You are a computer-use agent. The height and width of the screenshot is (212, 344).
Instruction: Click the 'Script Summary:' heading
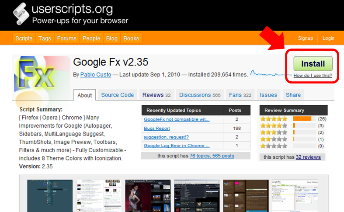click(41, 109)
